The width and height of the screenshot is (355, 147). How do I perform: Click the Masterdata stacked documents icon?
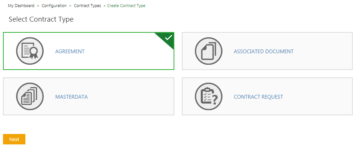(30, 96)
